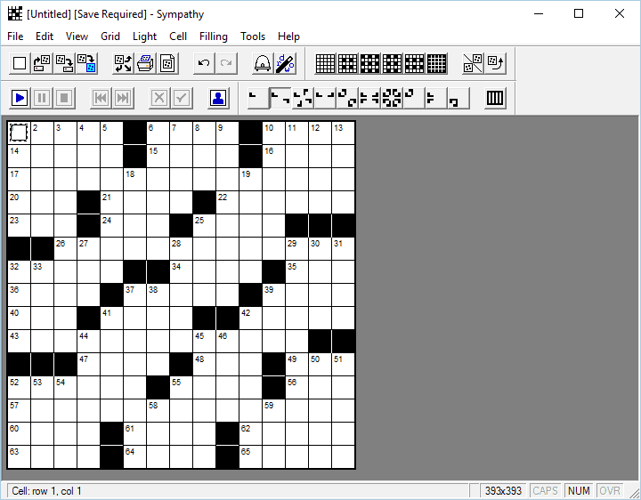Click the accept checkmark button

(182, 98)
